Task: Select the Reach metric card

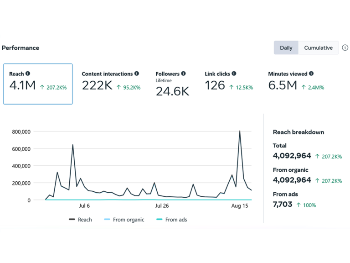Action: tap(38, 84)
